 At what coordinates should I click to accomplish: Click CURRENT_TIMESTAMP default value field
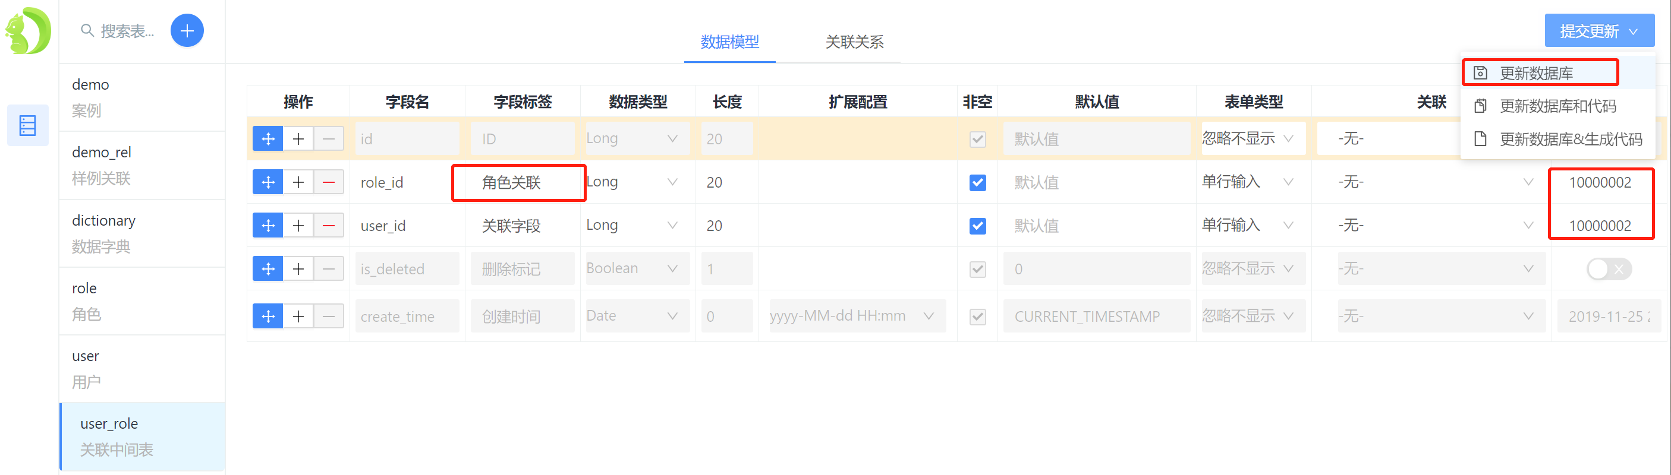point(1096,316)
